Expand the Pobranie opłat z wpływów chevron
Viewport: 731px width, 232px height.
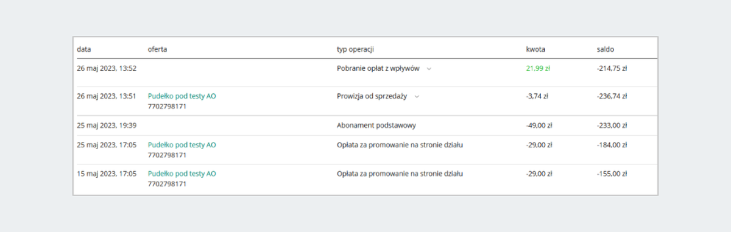[x=429, y=69]
